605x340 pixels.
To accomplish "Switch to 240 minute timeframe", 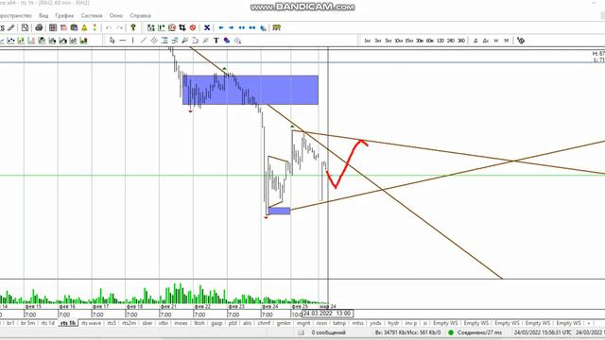I will (x=451, y=40).
